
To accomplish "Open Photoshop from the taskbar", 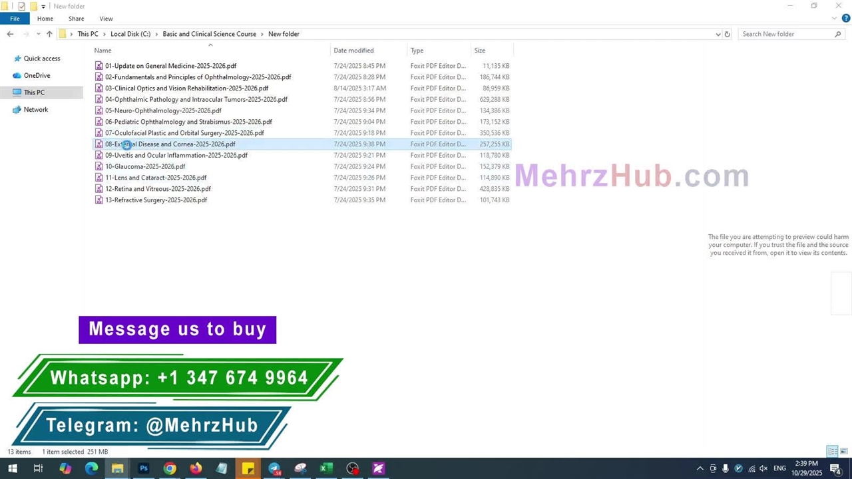I will (143, 468).
